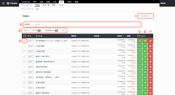The width and height of the screenshot is (175, 95).
Task: Open the 内見 top navigation item
Action: 55,2
